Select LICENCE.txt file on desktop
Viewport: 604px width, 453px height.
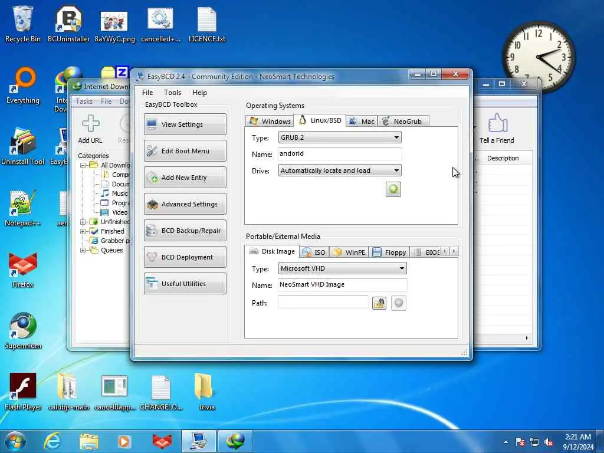(207, 25)
